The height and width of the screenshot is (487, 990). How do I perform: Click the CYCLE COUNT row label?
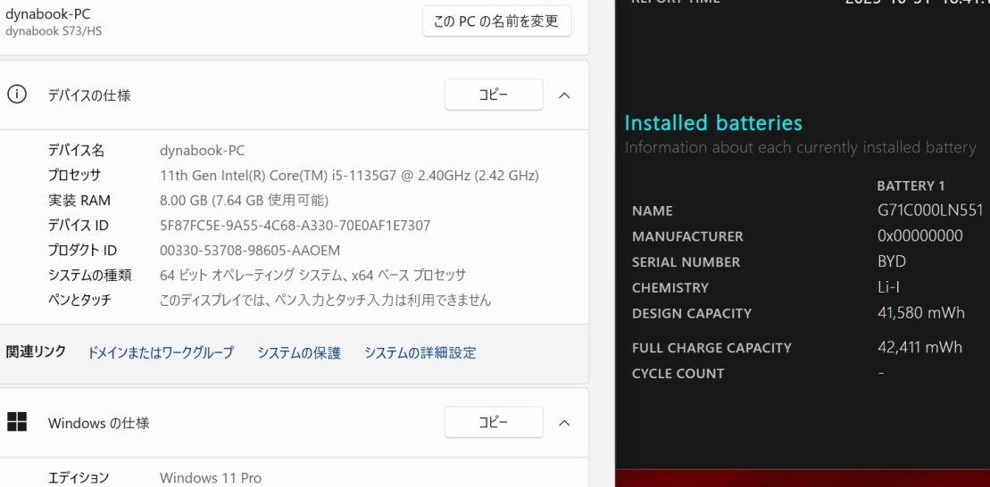tap(678, 374)
